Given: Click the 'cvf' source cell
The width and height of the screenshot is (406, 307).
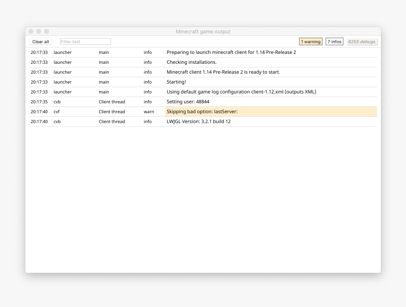Looking at the screenshot, I should [x=57, y=111].
